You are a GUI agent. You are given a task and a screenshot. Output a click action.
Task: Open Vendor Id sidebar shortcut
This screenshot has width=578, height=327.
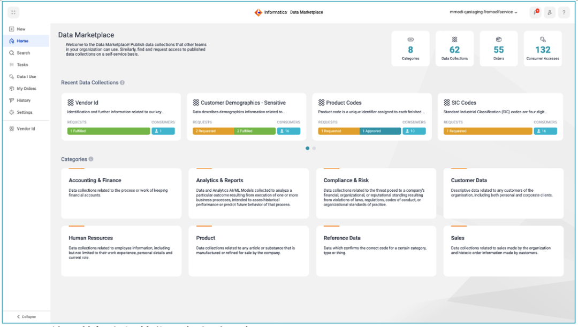click(x=26, y=129)
